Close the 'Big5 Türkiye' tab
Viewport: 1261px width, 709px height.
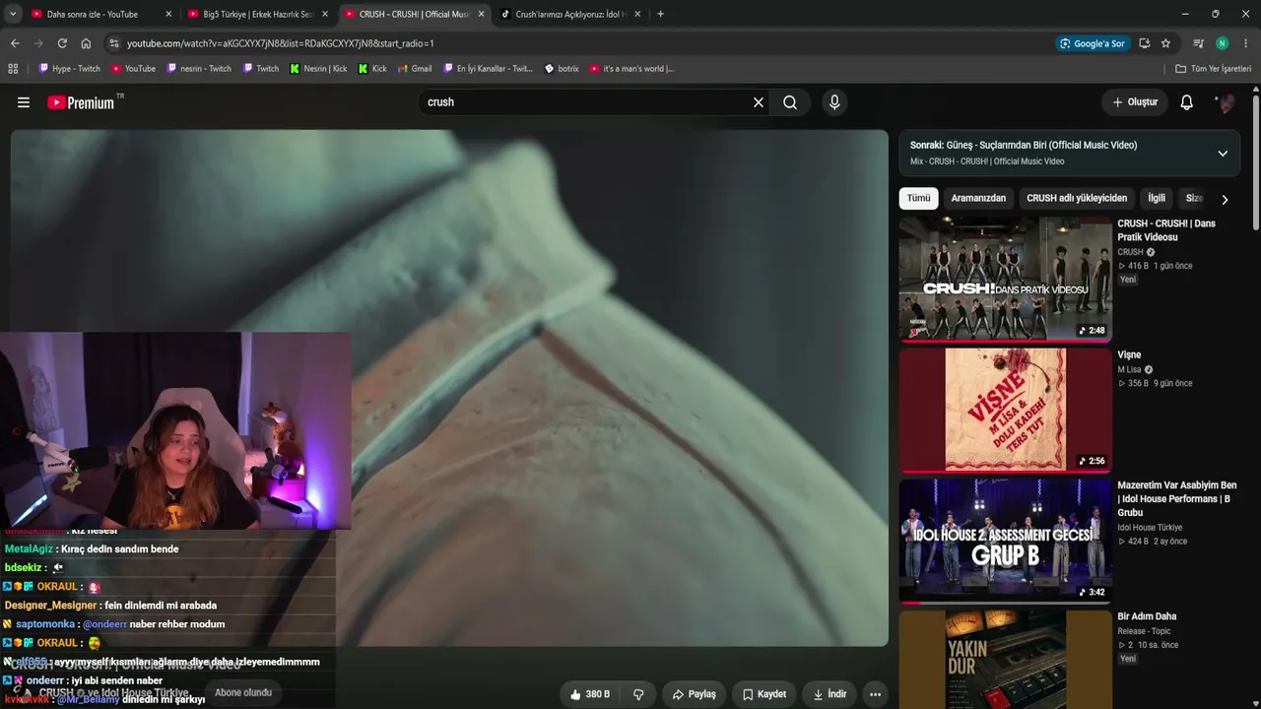[x=325, y=14]
